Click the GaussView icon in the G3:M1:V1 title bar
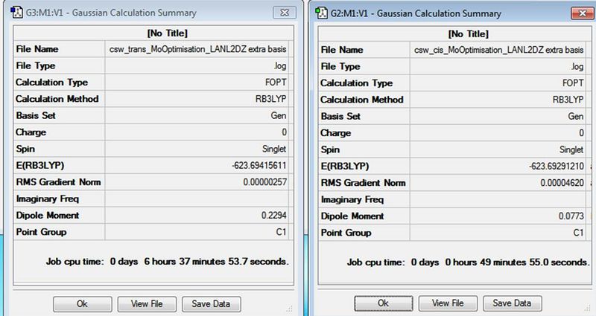This screenshot has width=596, height=316. [x=17, y=13]
